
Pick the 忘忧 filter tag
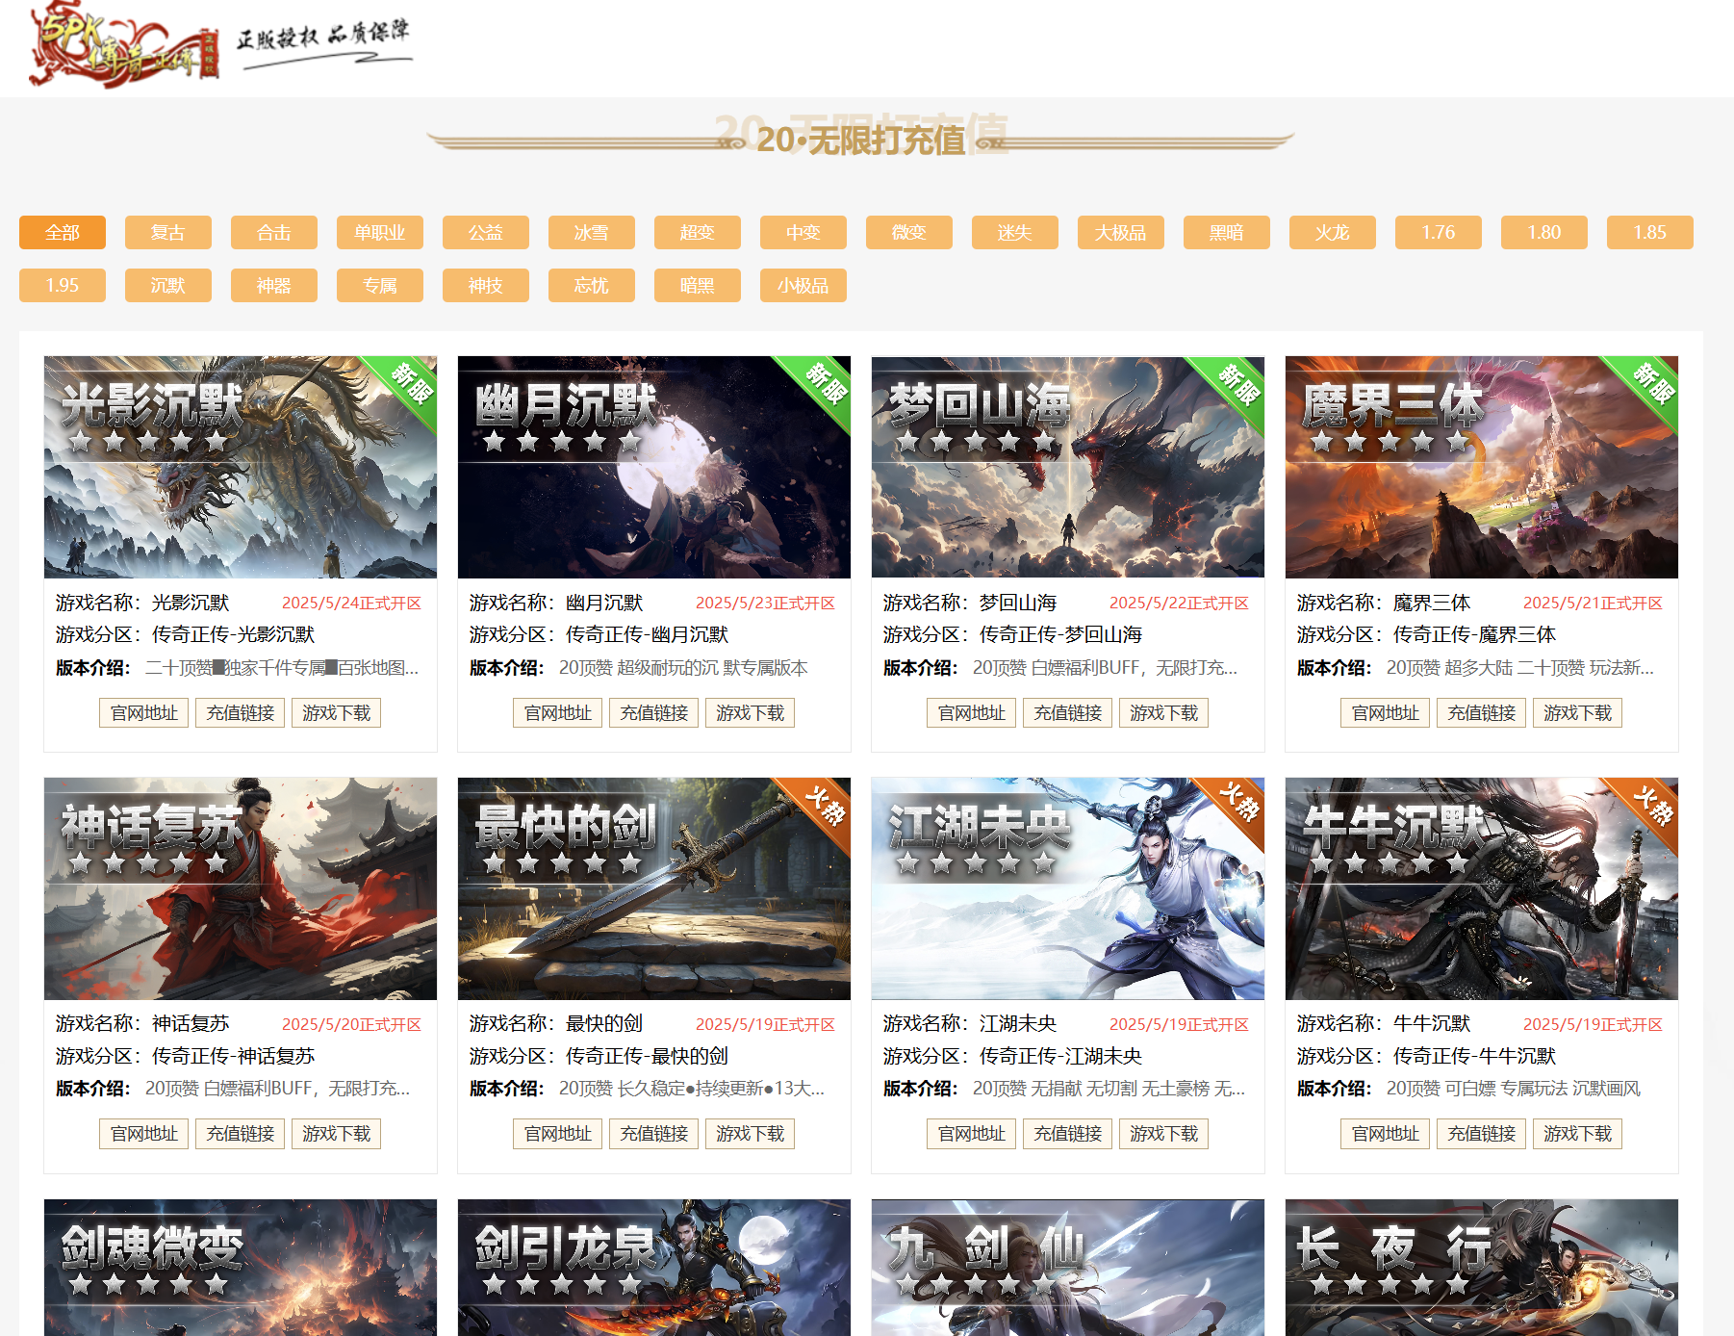(x=592, y=286)
